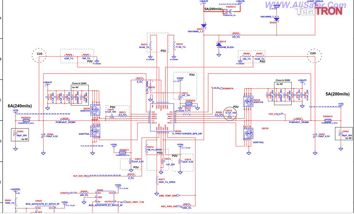This screenshot has width=354, height=214.
Task: Select the +VADP_DEBUG power rail label
Action: 316,1
